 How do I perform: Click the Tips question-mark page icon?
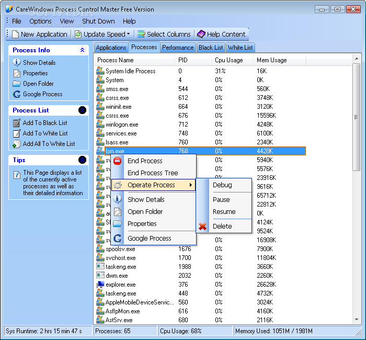coord(17,175)
